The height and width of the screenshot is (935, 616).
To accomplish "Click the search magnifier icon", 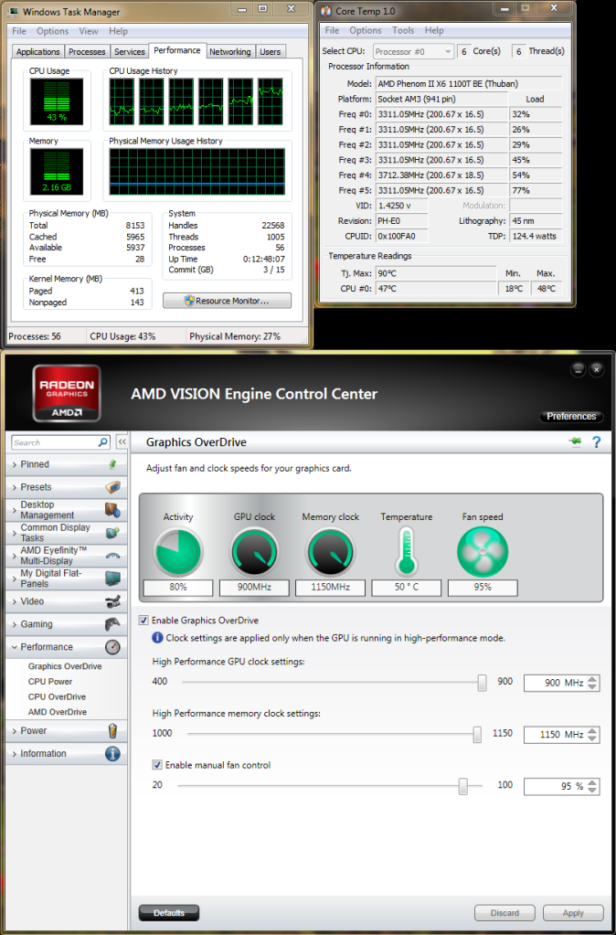I will coord(103,442).
